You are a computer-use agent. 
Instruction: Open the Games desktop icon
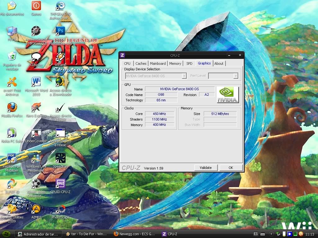(x=36, y=6)
